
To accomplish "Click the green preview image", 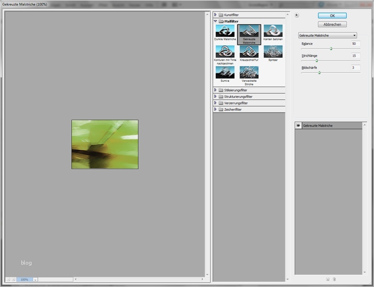I will click(x=105, y=145).
